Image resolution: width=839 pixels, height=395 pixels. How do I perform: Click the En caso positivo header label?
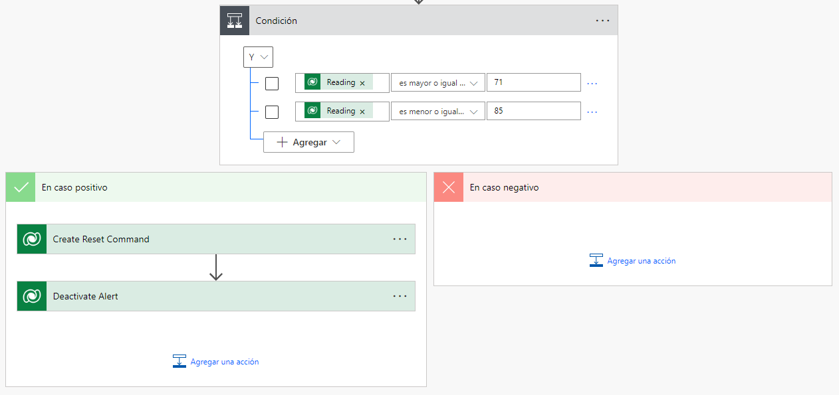coord(74,187)
